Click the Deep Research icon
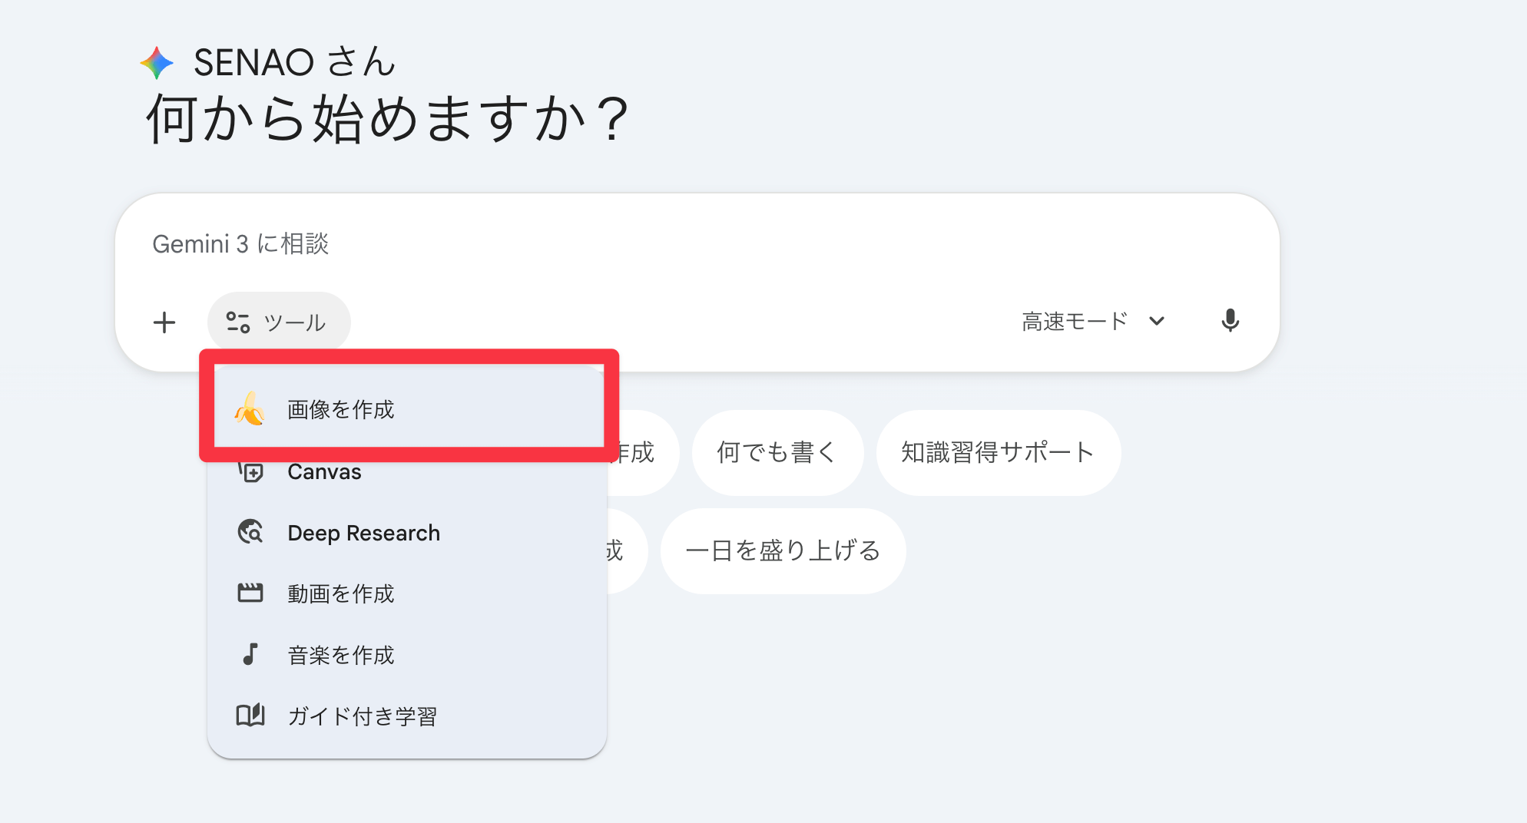This screenshot has width=1527, height=823. click(x=250, y=532)
